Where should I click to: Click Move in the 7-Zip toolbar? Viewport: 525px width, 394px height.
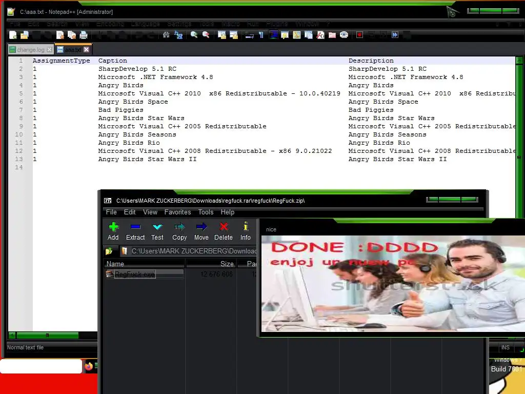click(201, 231)
